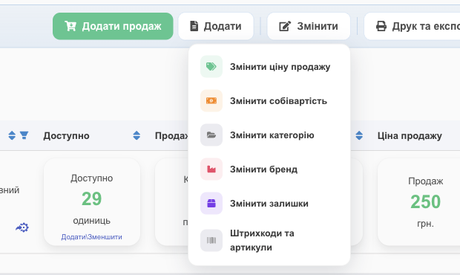Click the Ціна продажу column header

click(x=410, y=136)
